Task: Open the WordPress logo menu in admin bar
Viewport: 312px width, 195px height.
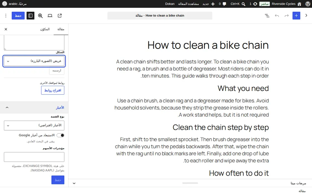Action: pos(308,4)
